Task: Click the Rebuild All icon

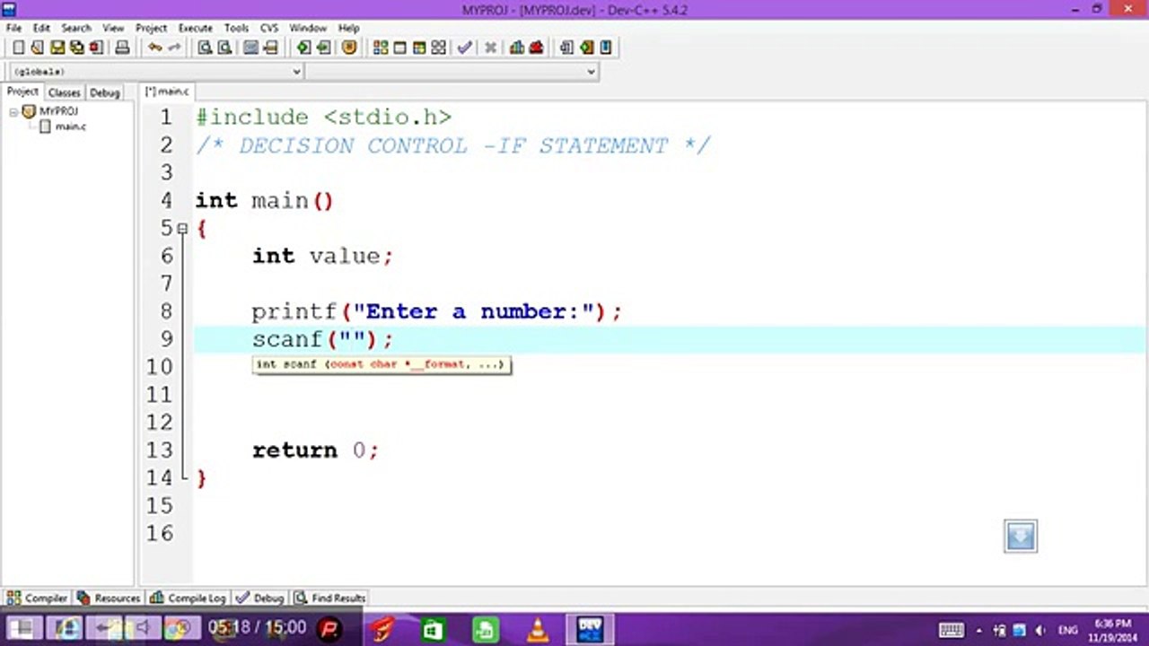Action: [439, 48]
